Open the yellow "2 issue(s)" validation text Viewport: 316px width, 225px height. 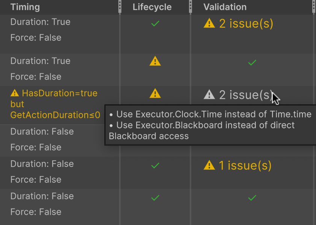point(246,24)
